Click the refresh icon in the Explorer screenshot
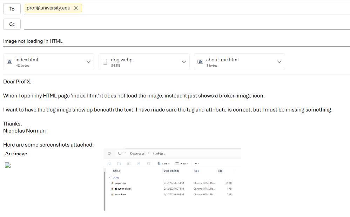This screenshot has width=350, height=217. (109, 154)
